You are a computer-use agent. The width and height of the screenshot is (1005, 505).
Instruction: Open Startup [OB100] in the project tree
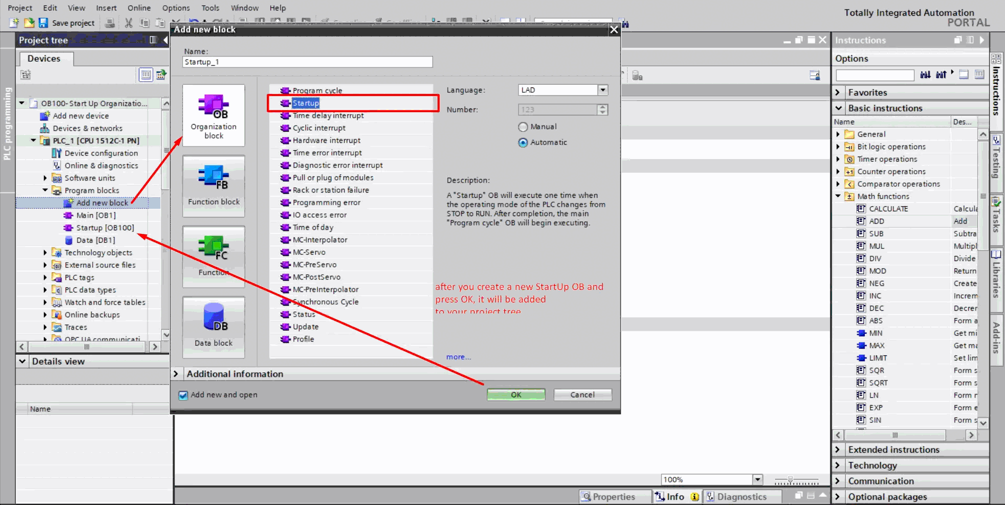point(105,228)
